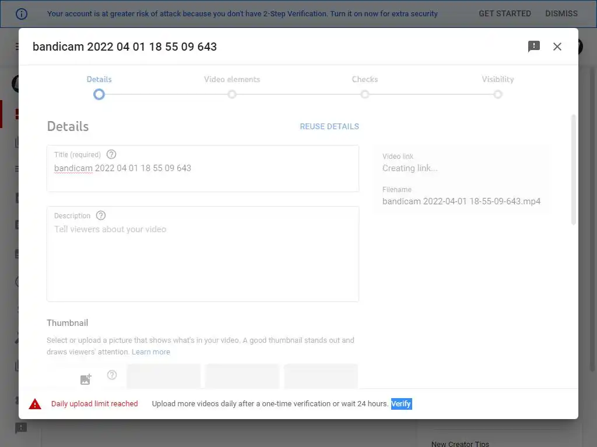Click the Checks step circle marker
597x447 pixels.
365,94
